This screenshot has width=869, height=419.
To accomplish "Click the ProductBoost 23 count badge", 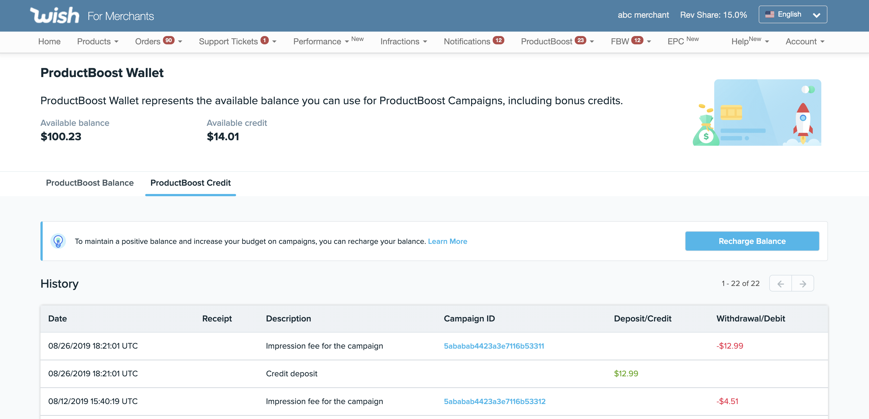I will click(580, 40).
